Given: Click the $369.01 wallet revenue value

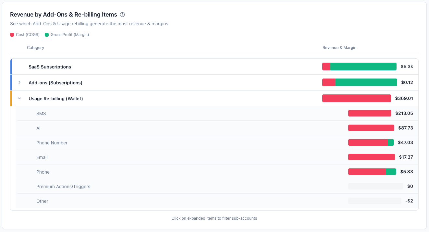Looking at the screenshot, I should point(404,98).
